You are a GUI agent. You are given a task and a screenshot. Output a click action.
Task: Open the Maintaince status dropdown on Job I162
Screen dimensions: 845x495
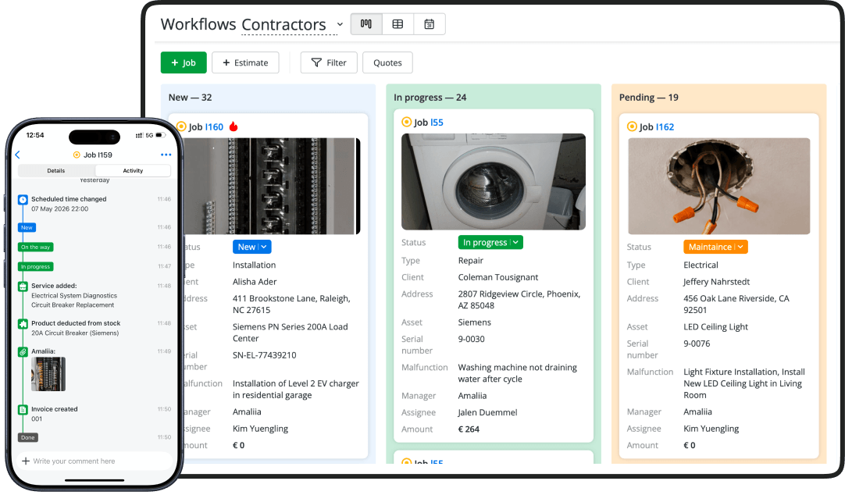pos(715,247)
